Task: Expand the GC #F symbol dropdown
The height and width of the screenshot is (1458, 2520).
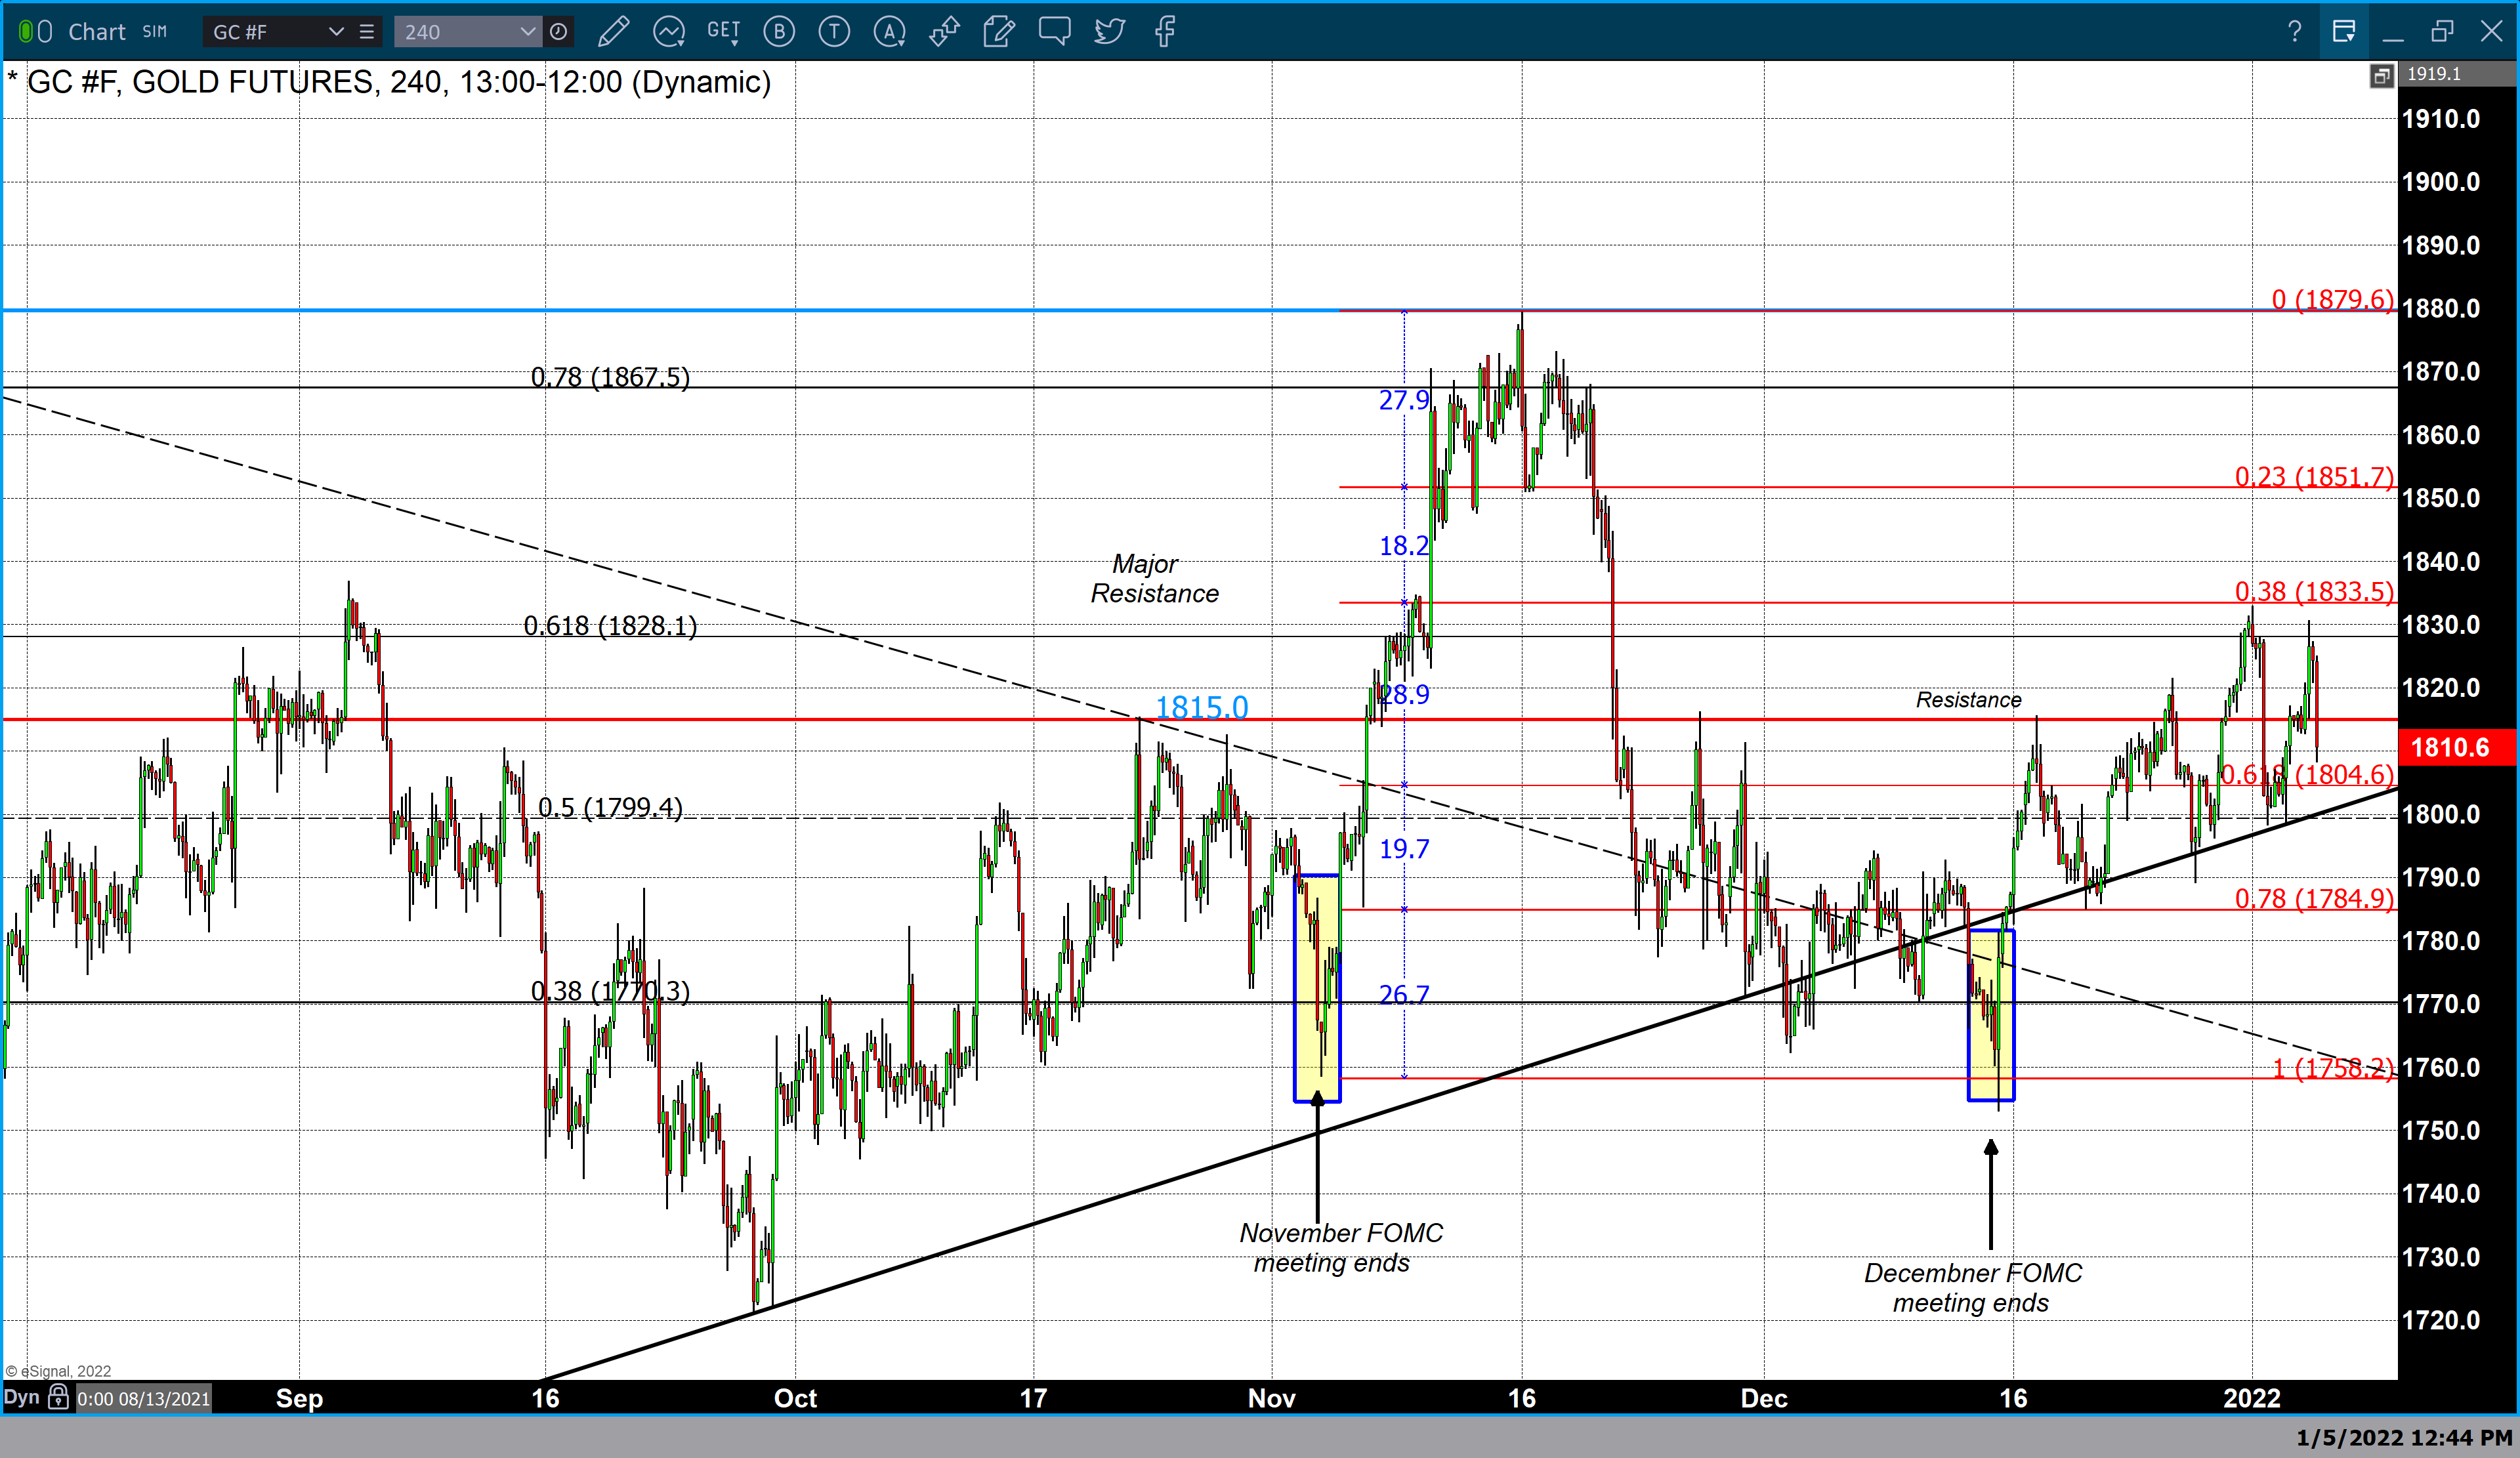Action: coord(336,32)
